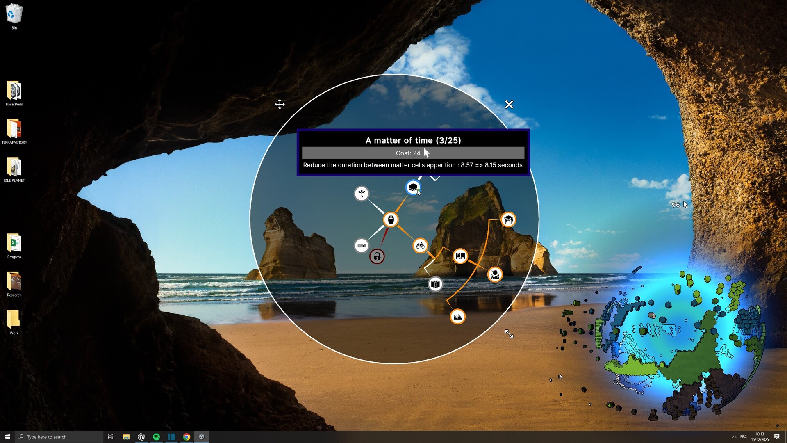Image resolution: width=787 pixels, height=443 pixels.
Task: Open the research book skill node
Action: [x=460, y=256]
